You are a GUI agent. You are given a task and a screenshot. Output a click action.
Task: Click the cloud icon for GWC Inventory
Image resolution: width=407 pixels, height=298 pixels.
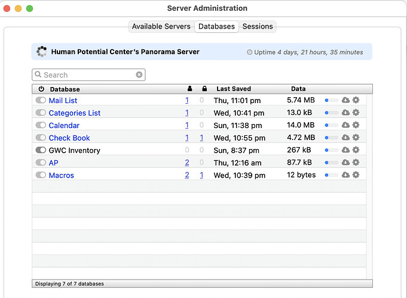pos(345,150)
